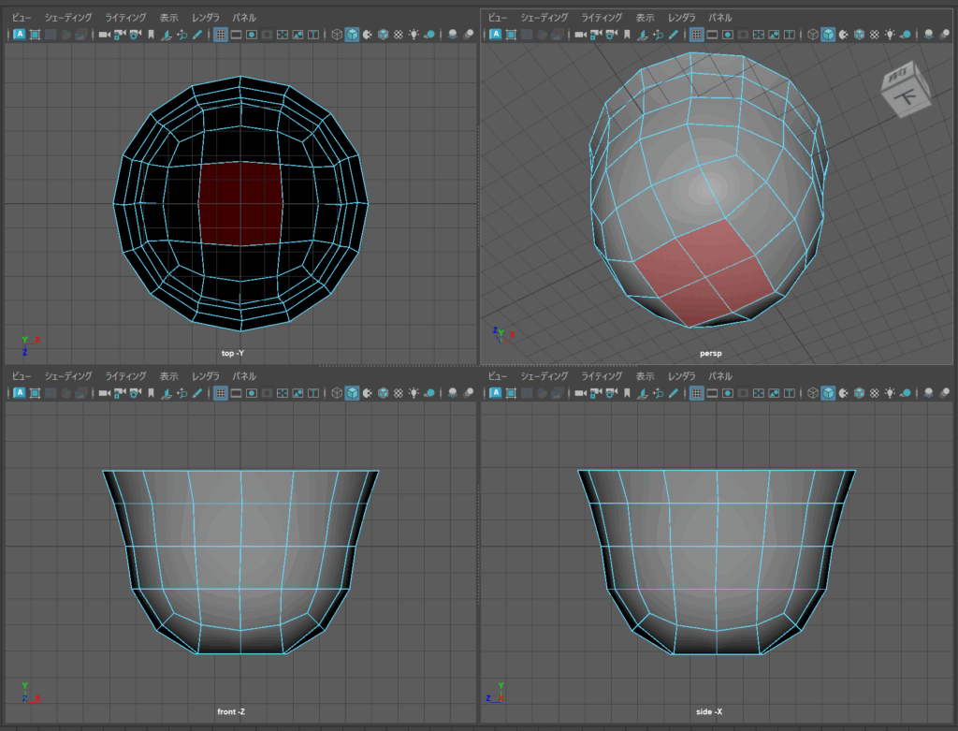Screen dimensions: 958x731
Task: Open パネル menu in front view panel
Action: pos(244,376)
